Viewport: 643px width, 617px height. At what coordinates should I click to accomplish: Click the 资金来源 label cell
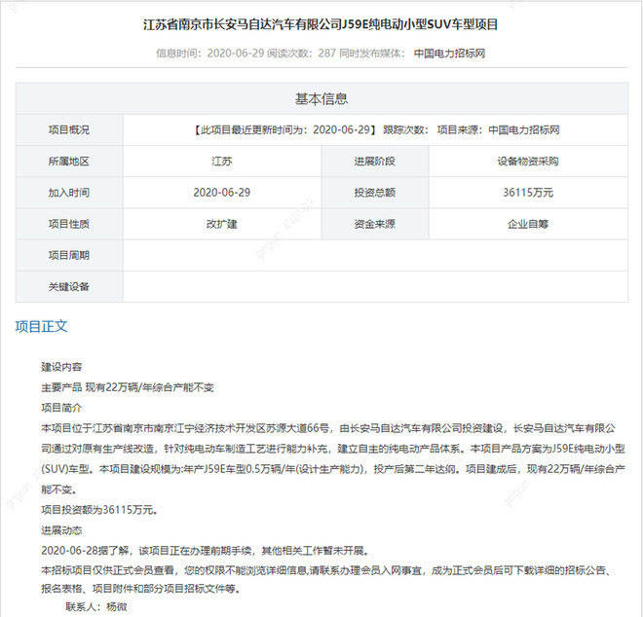click(375, 224)
